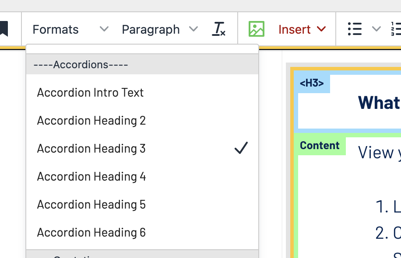This screenshot has width=401, height=258.
Task: Click the green insert image icon
Action: click(x=257, y=29)
